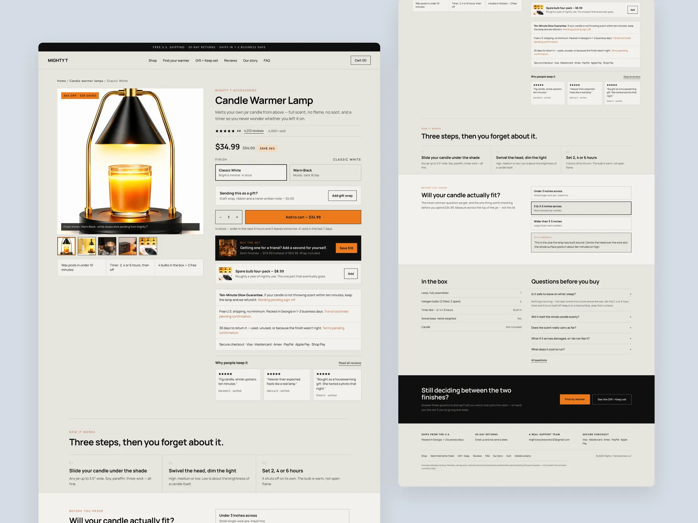Image resolution: width=698 pixels, height=523 pixels.
Task: Expand 'Does the scent really carry as far?'
Action: click(x=581, y=328)
